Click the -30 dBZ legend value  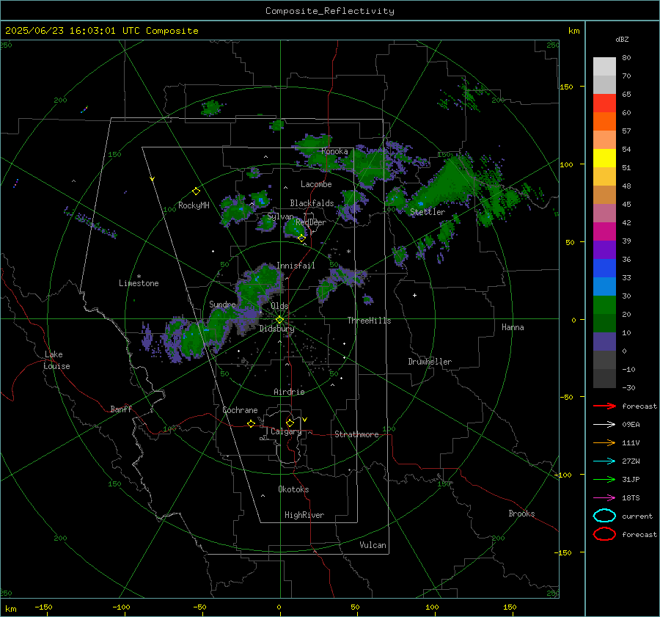pos(628,387)
